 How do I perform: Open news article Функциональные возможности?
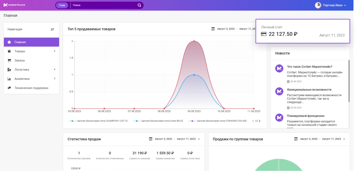pos(309,90)
